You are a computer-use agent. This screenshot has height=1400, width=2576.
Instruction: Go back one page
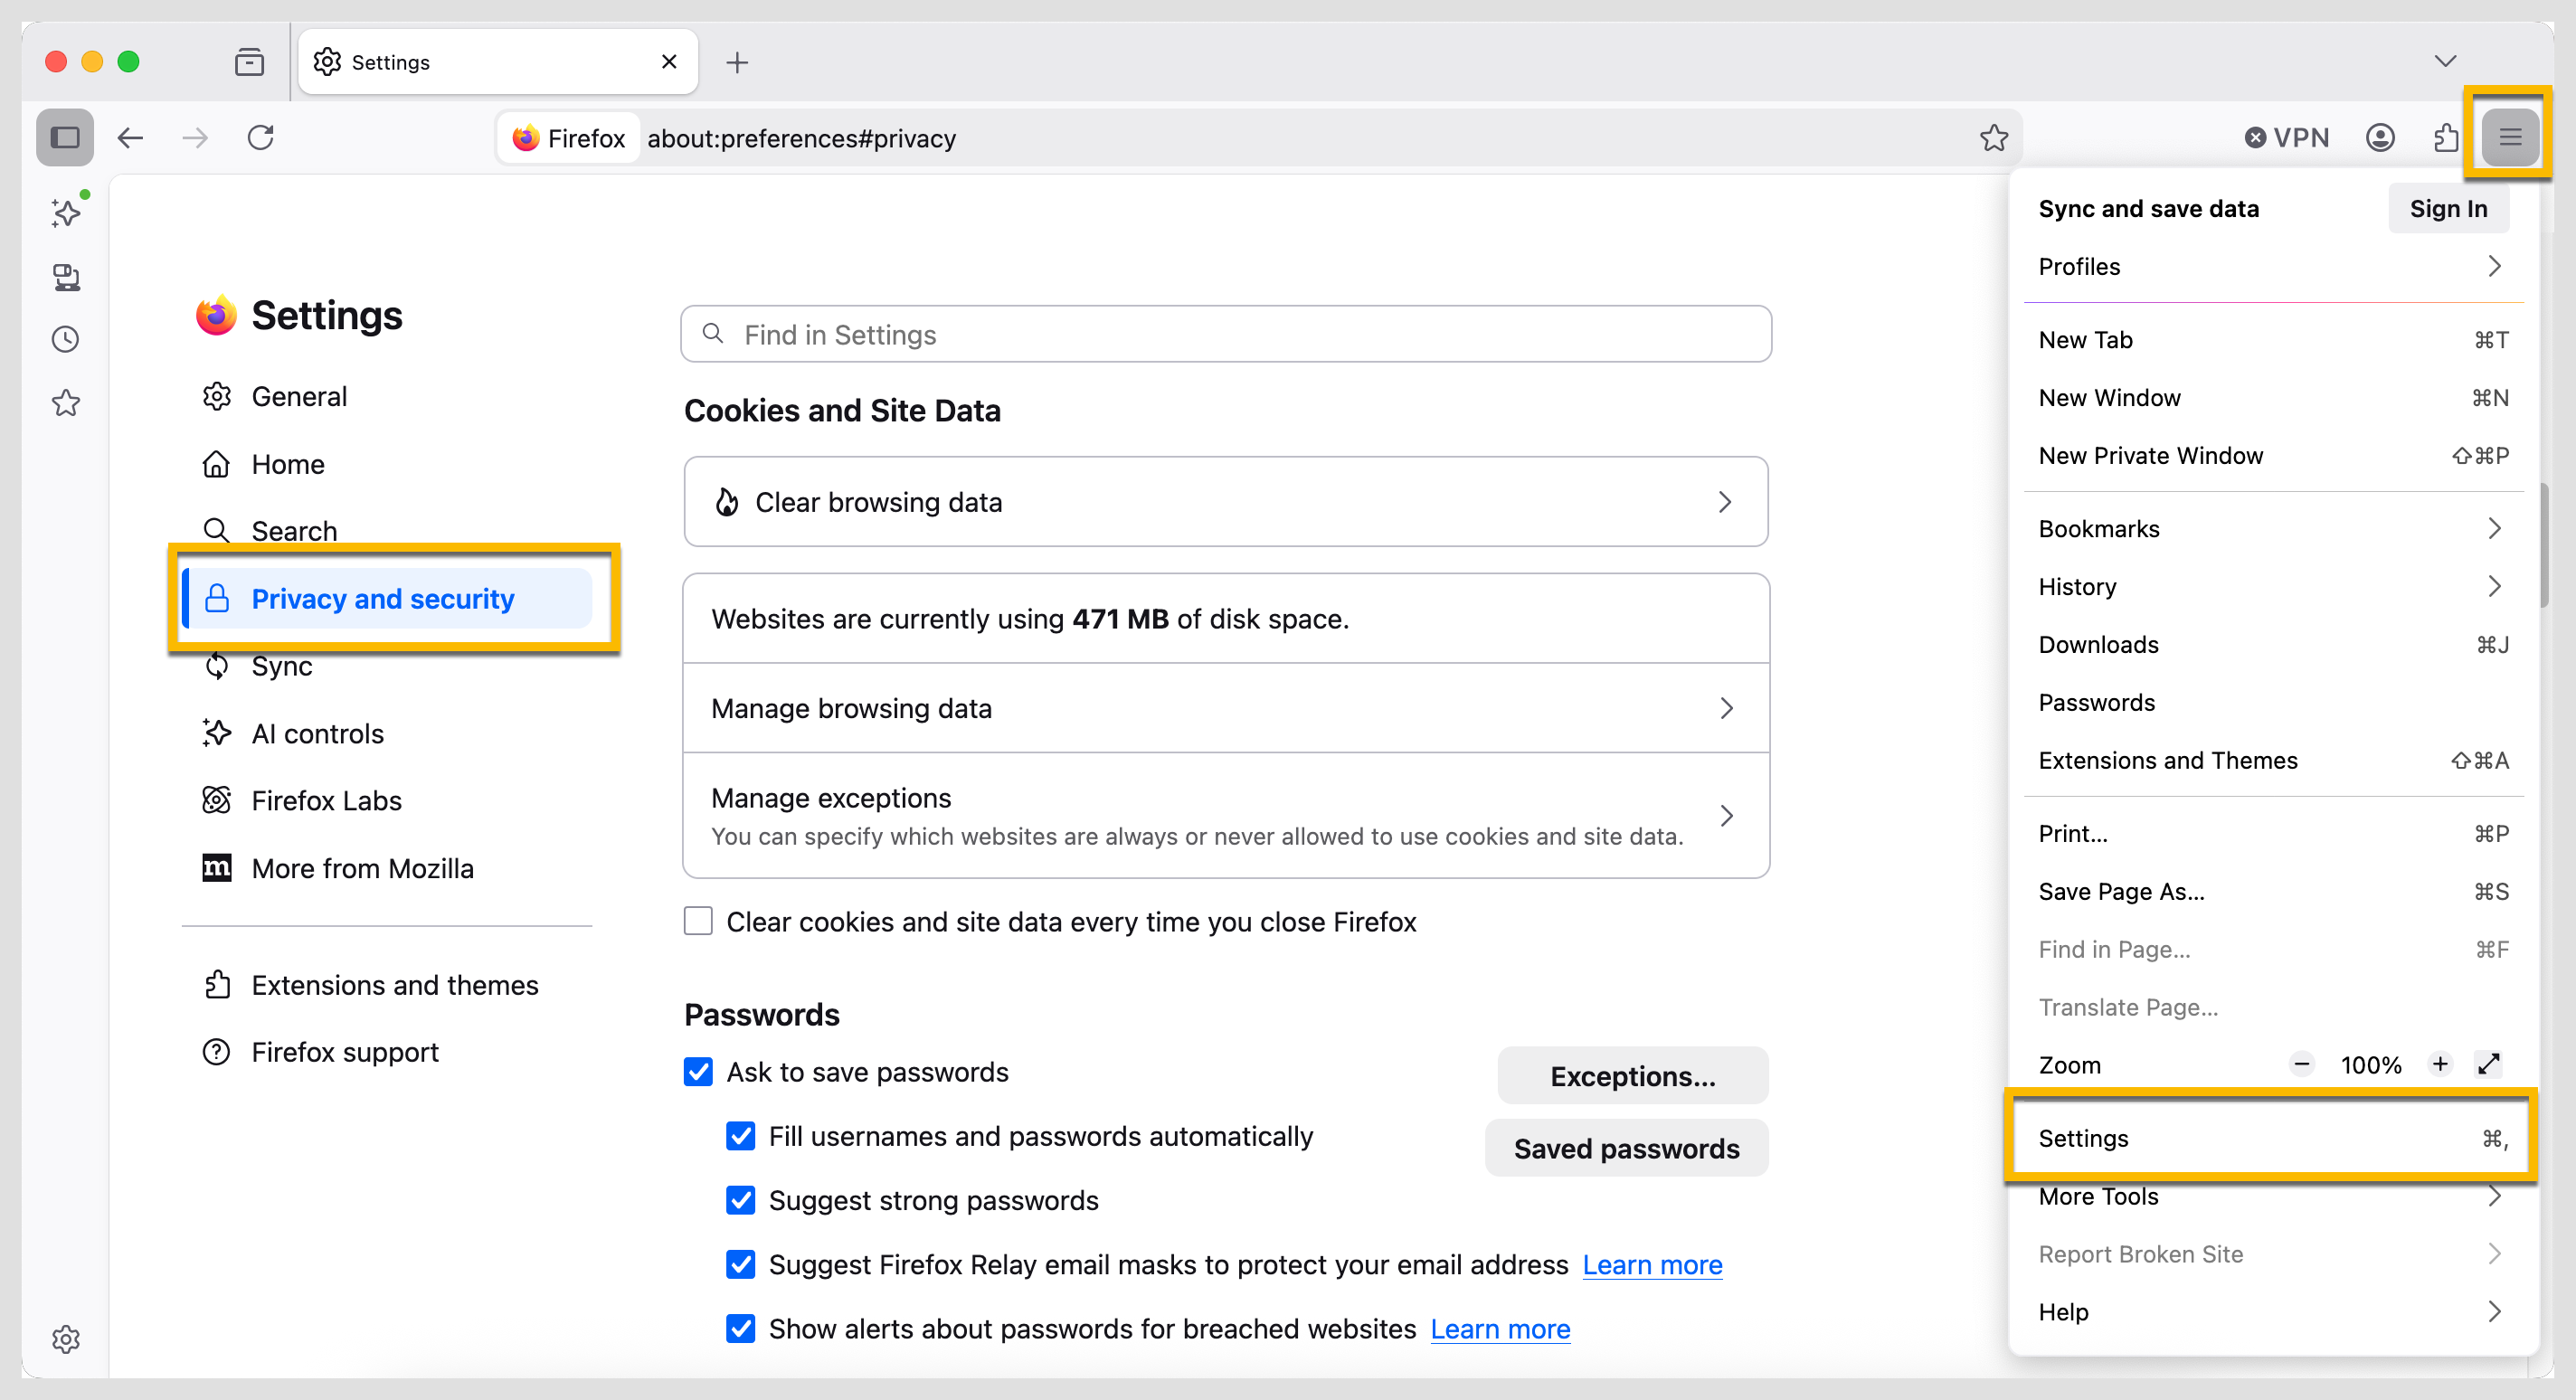(x=131, y=137)
